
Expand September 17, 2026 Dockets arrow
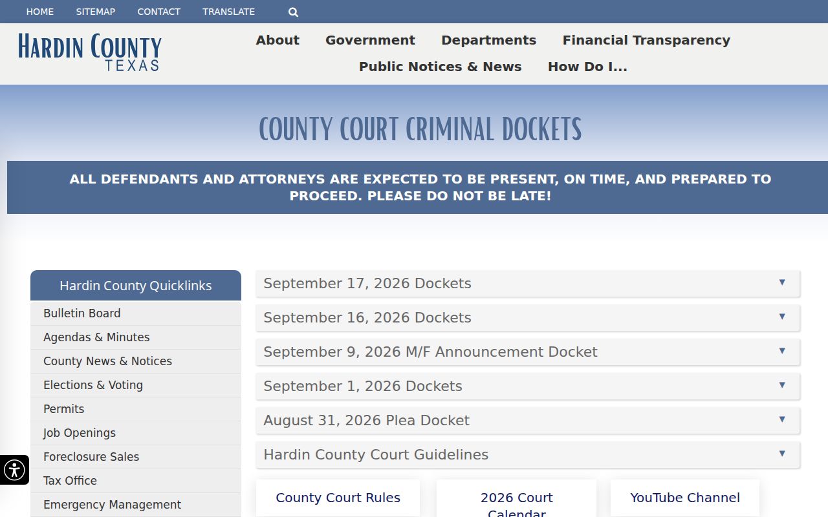[x=782, y=282]
